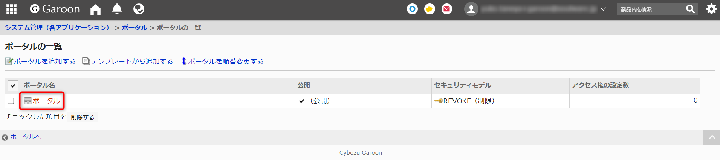Click テンプレートから追加する link
This screenshot has height=160, width=720.
pos(128,61)
